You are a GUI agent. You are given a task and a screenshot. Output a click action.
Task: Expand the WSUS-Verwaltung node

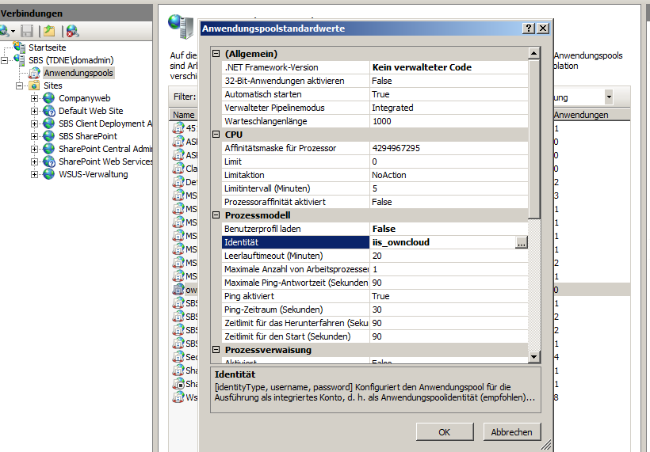pos(34,174)
